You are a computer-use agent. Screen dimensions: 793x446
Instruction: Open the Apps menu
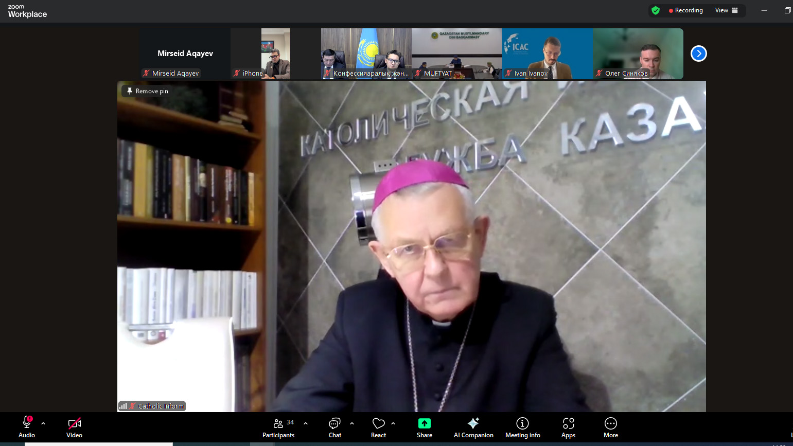tap(568, 427)
